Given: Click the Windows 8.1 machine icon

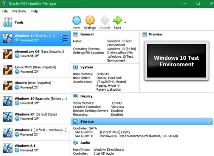Looking at the screenshot, I should pos(8,148).
